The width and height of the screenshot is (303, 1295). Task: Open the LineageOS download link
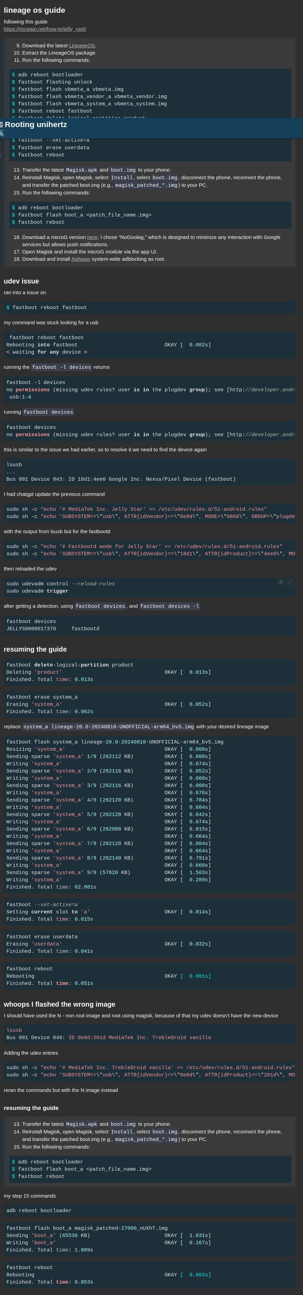(82, 46)
